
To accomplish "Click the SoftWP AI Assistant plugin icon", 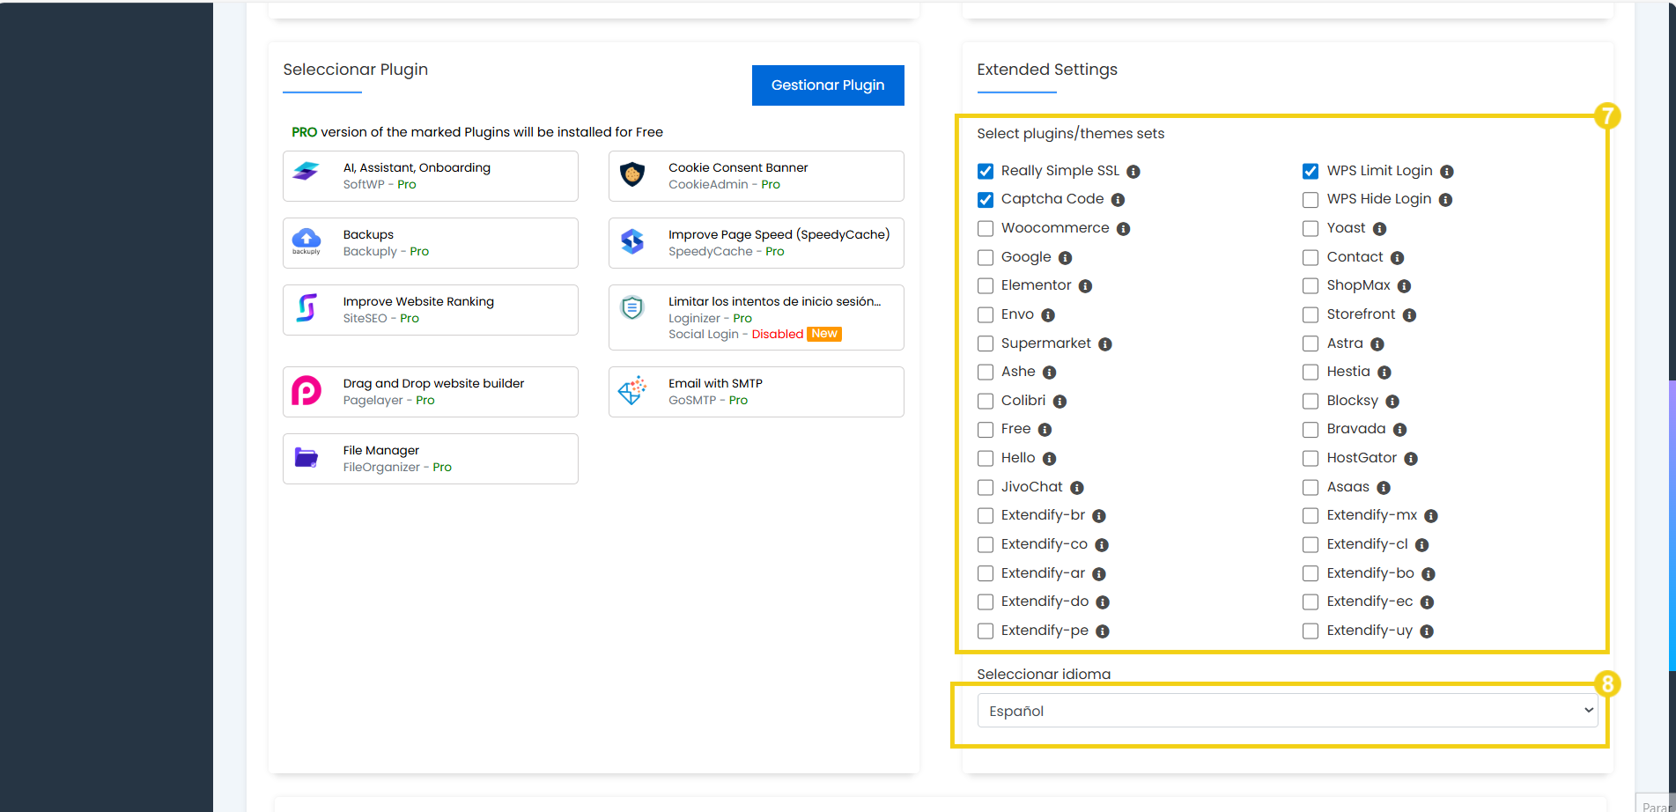I will (x=306, y=172).
